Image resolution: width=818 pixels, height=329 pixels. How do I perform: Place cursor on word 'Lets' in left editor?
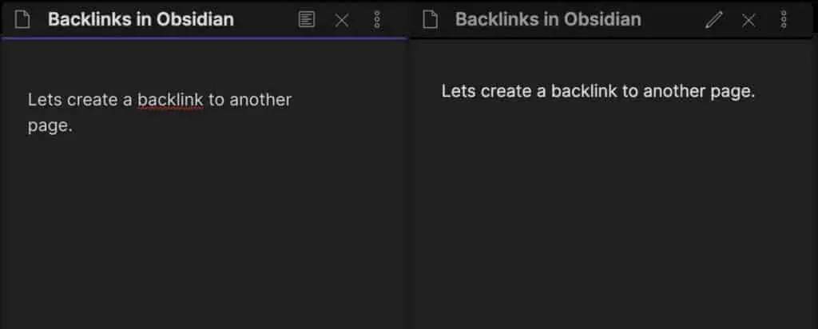point(45,100)
